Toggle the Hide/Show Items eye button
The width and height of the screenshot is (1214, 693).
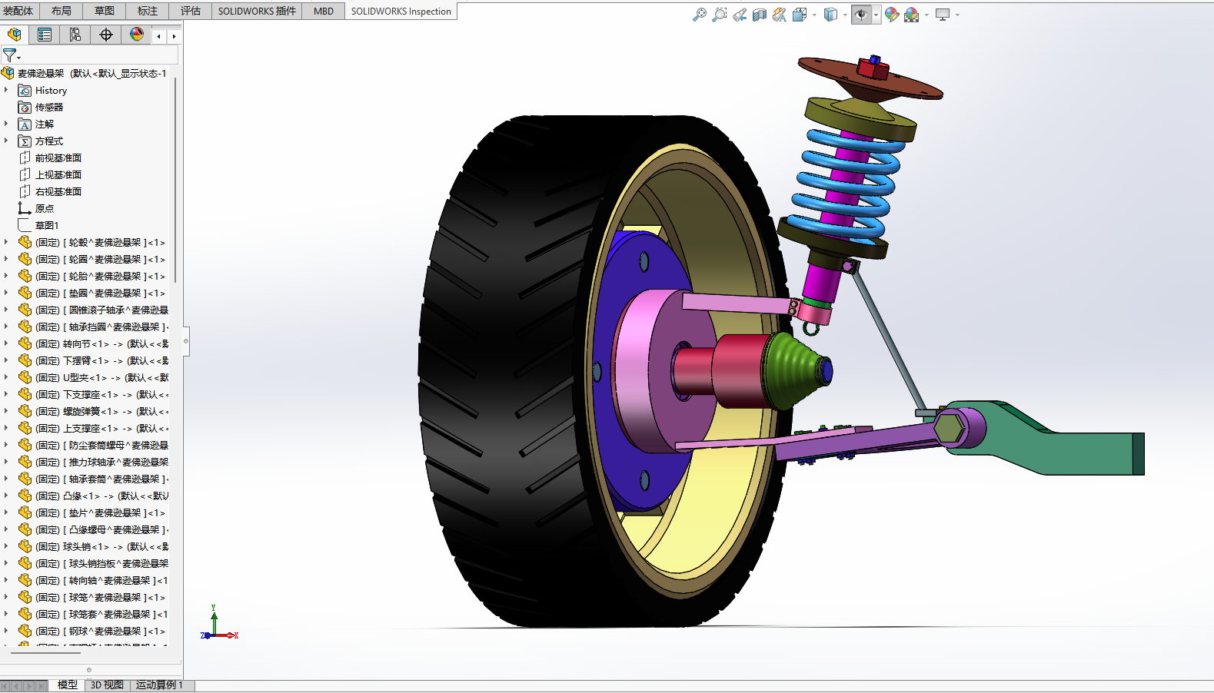[861, 15]
